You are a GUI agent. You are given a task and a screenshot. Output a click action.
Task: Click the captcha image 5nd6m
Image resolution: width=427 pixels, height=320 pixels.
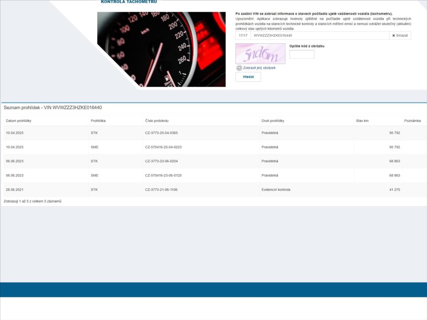[260, 54]
